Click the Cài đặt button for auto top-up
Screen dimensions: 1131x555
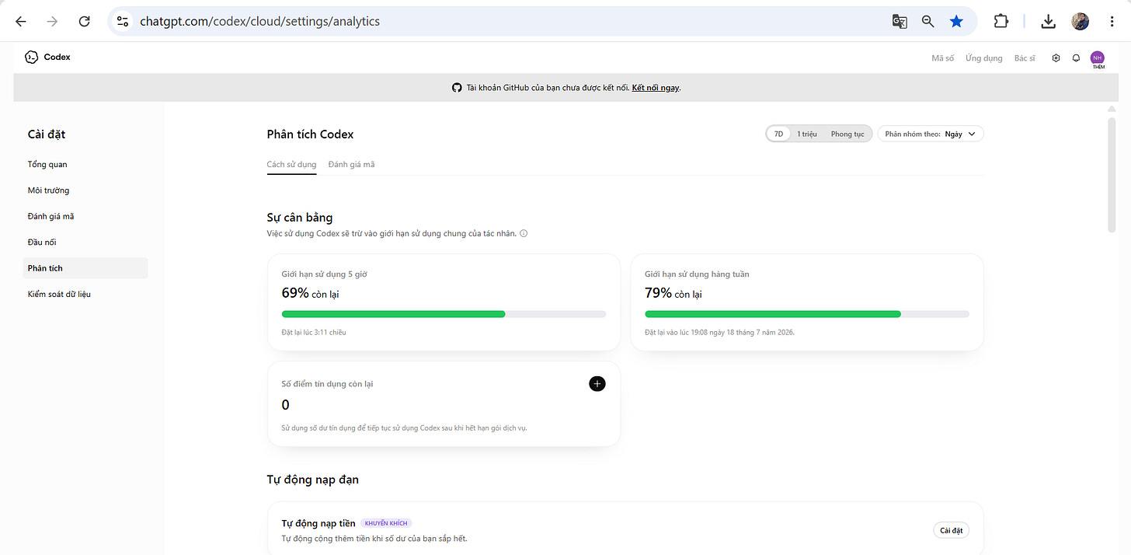pos(951,531)
